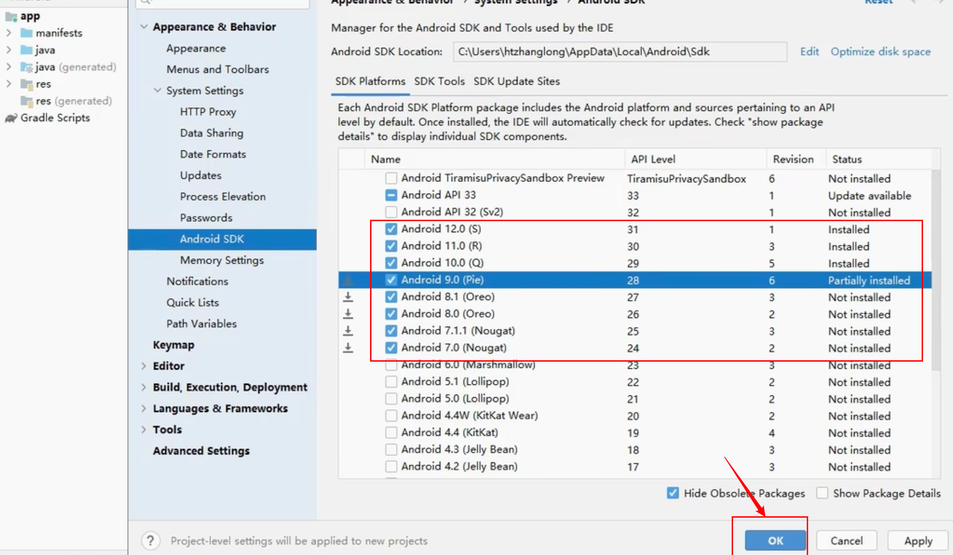Expand Build, Execution, Deployment section
The width and height of the screenshot is (953, 555).
tap(144, 387)
